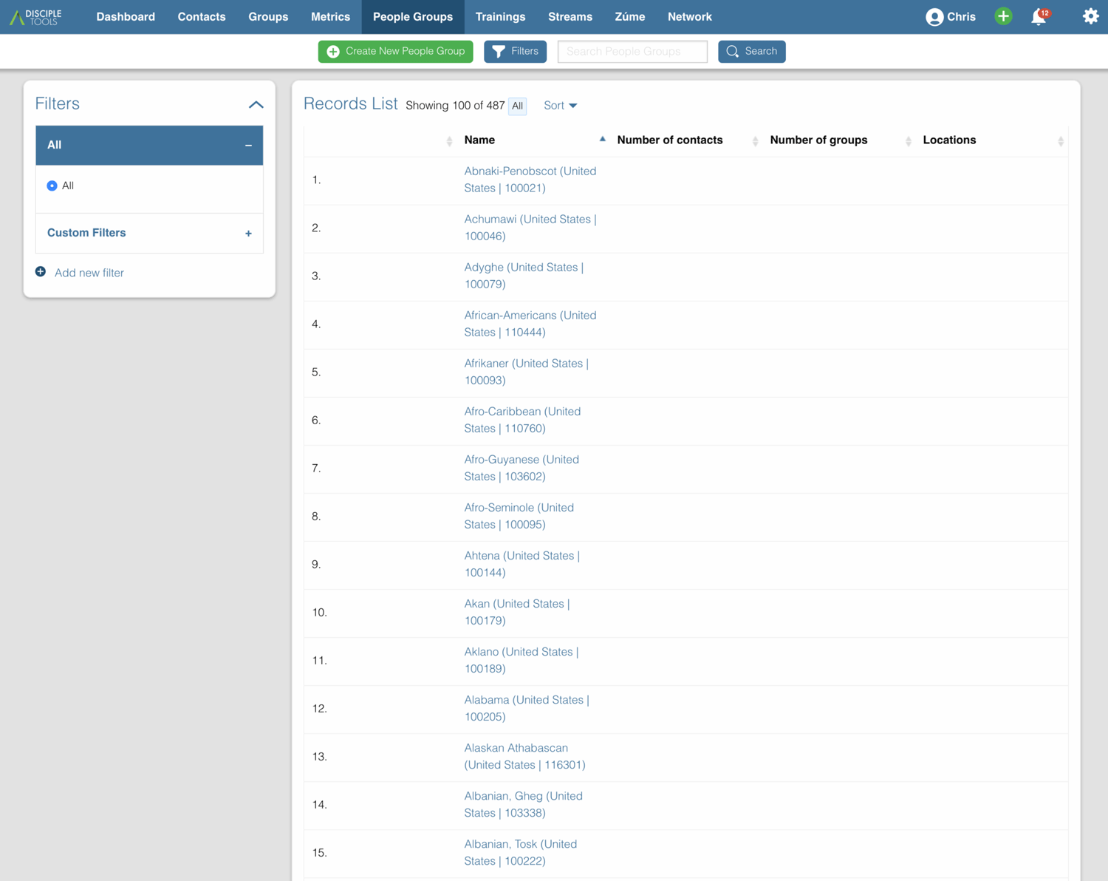Click the Chris username link

[961, 16]
